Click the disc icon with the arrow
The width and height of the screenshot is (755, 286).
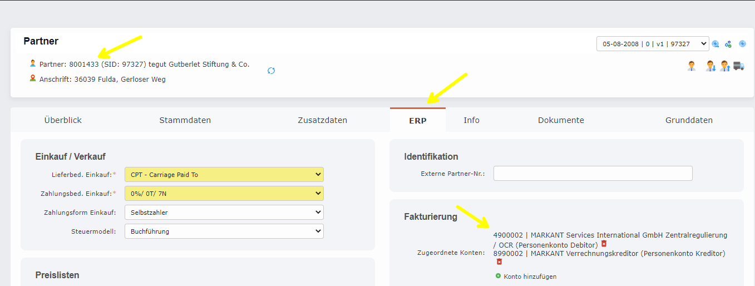[716, 44]
